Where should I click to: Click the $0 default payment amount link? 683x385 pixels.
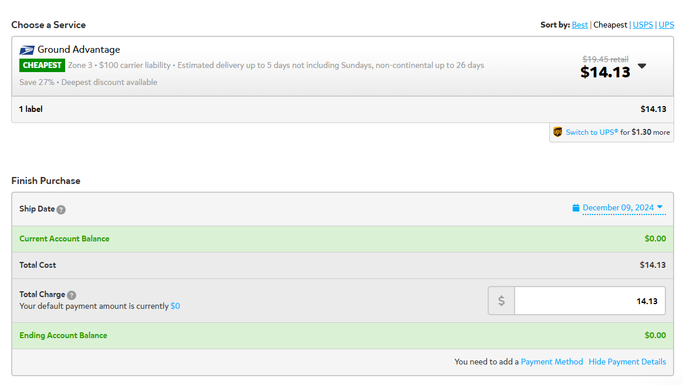[x=175, y=306]
